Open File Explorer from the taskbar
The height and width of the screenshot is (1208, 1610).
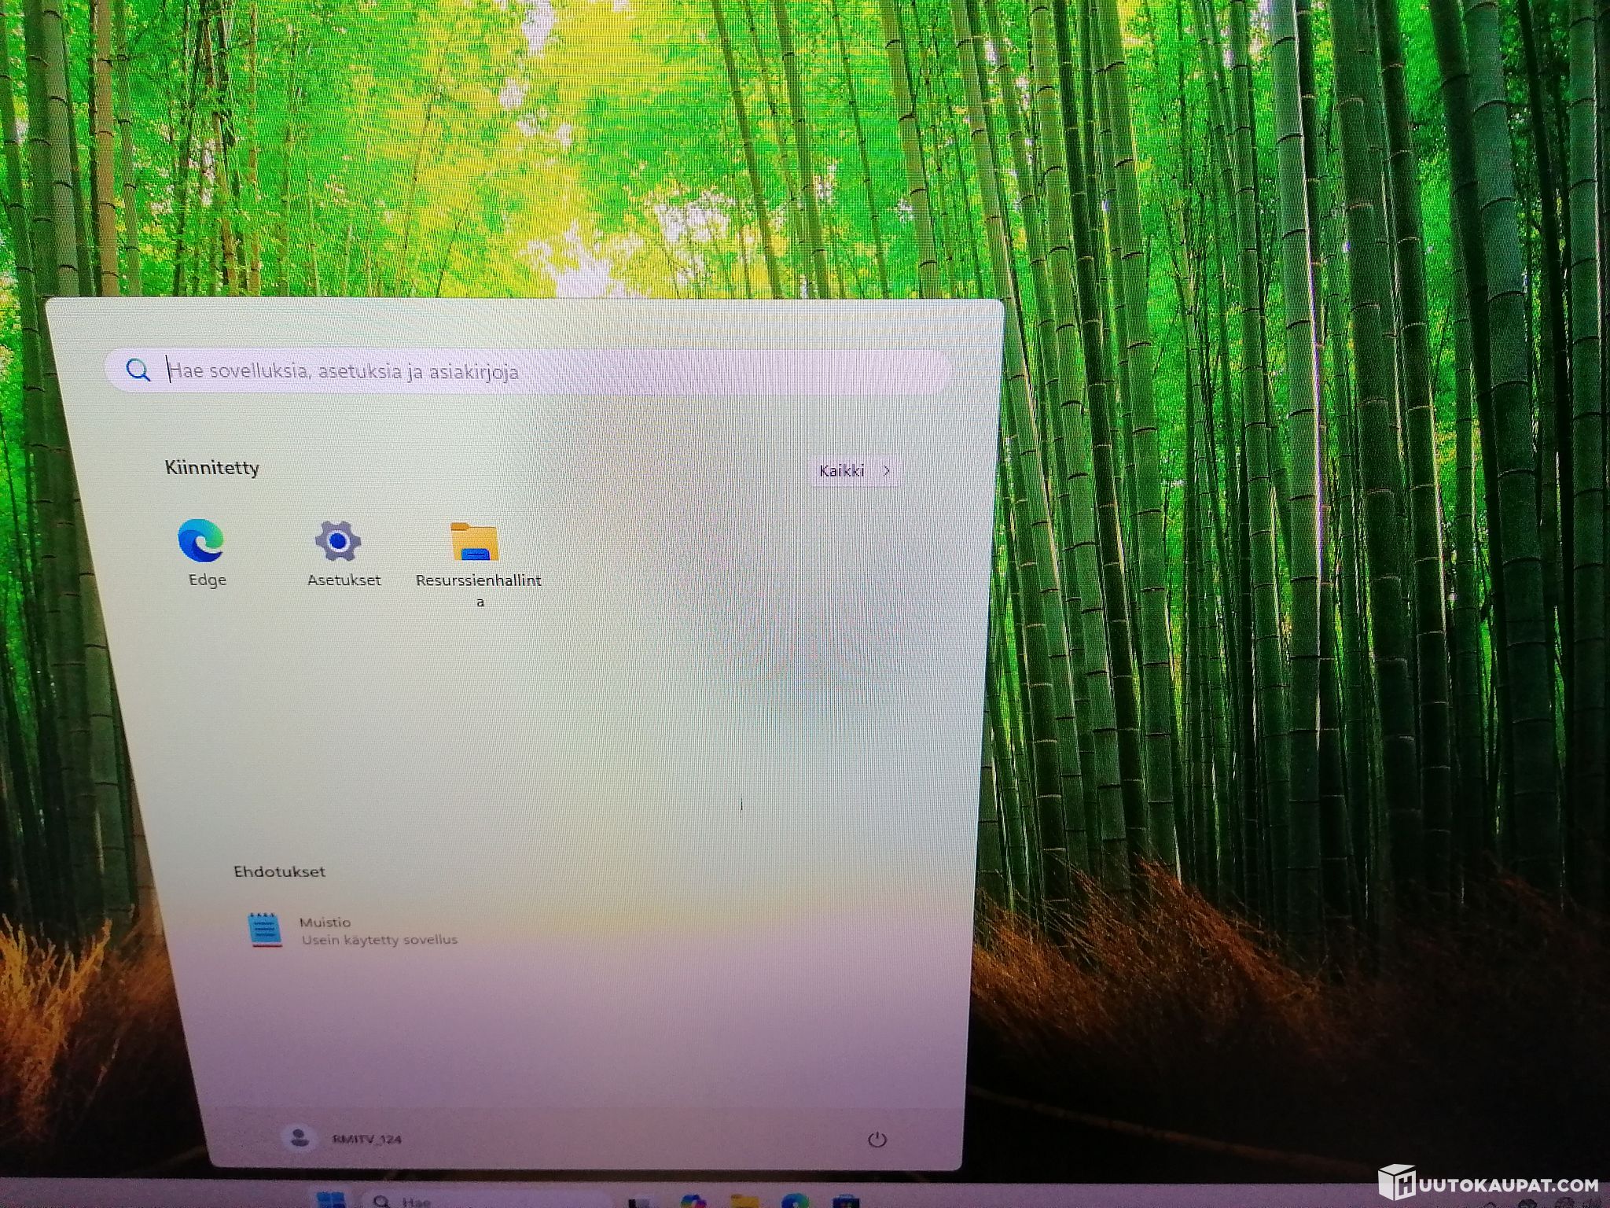point(744,1202)
